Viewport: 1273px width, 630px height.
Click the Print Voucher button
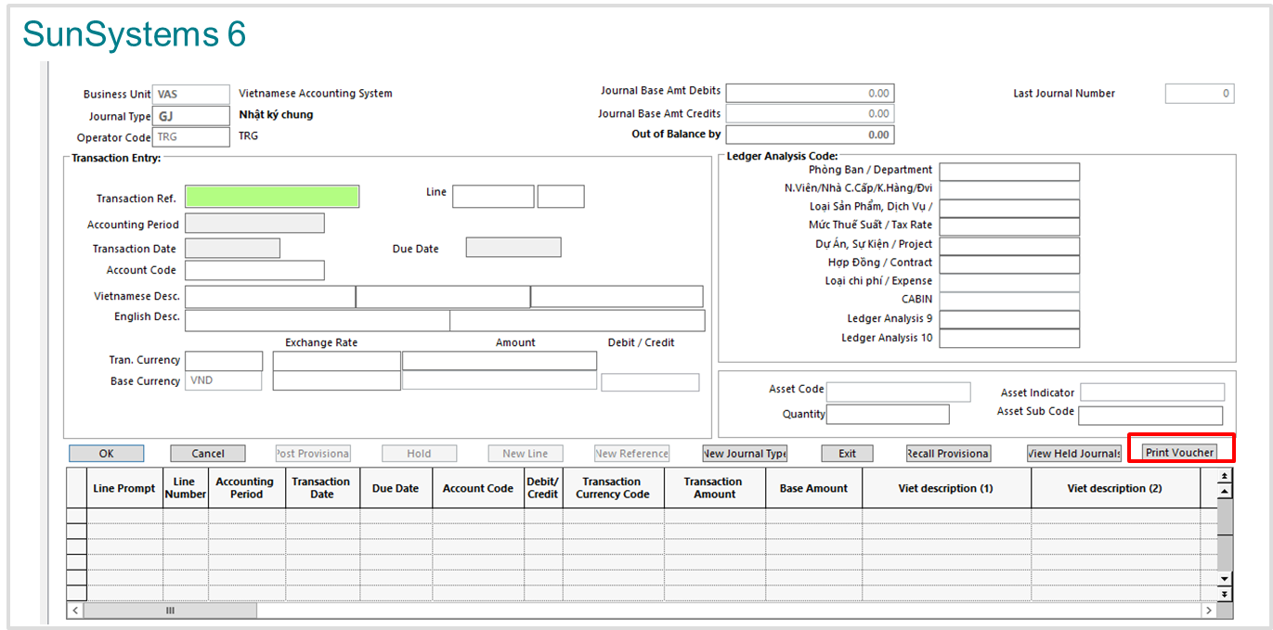[1179, 453]
